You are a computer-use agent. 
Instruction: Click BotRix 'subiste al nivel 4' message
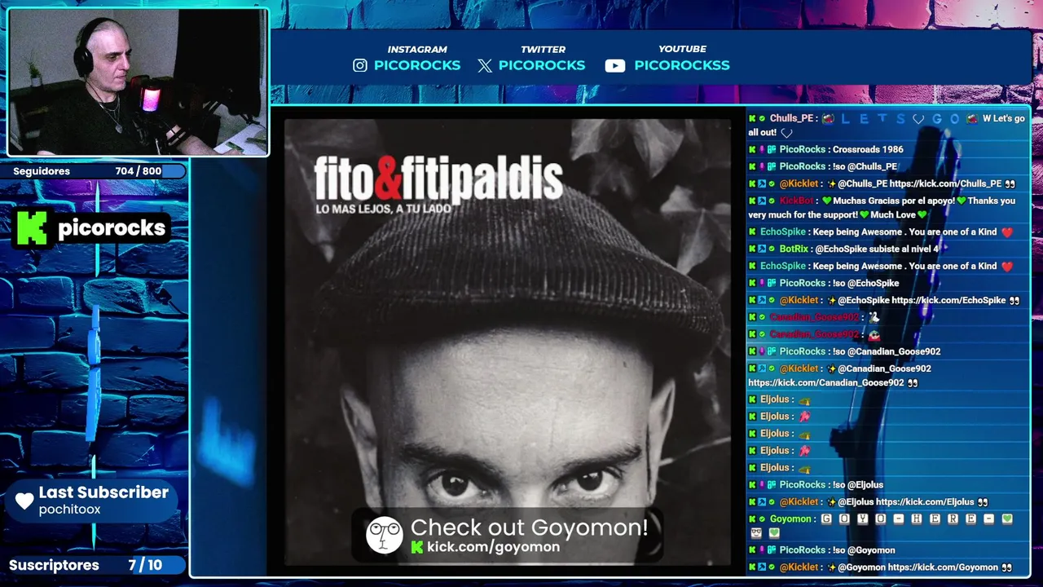(876, 249)
